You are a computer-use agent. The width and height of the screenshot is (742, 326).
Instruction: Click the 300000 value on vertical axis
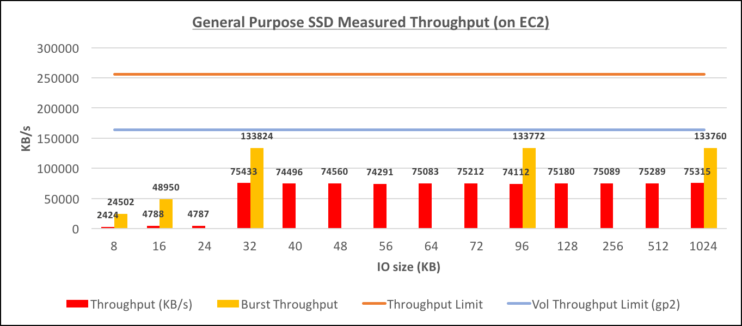(58, 48)
